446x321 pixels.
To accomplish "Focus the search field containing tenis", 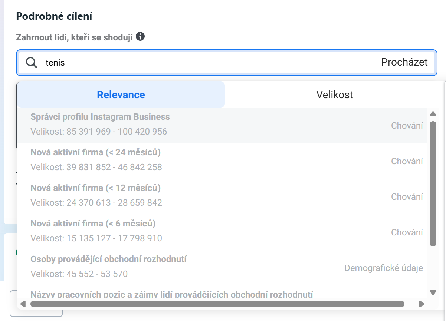I will coord(227,63).
